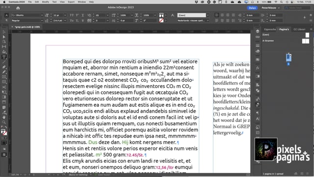Select the Zoom tool magnifier

click(x=4, y=122)
